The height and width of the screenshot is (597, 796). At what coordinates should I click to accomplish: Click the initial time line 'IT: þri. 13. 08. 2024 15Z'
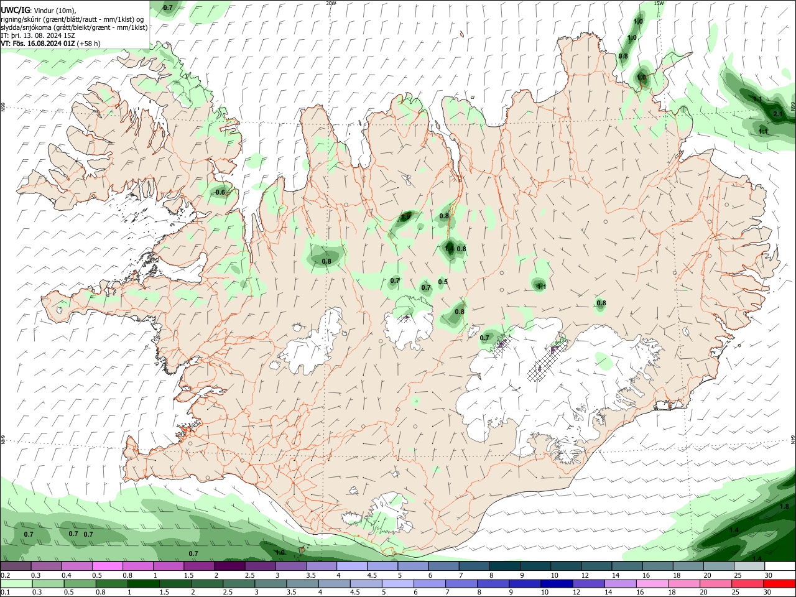coord(38,35)
